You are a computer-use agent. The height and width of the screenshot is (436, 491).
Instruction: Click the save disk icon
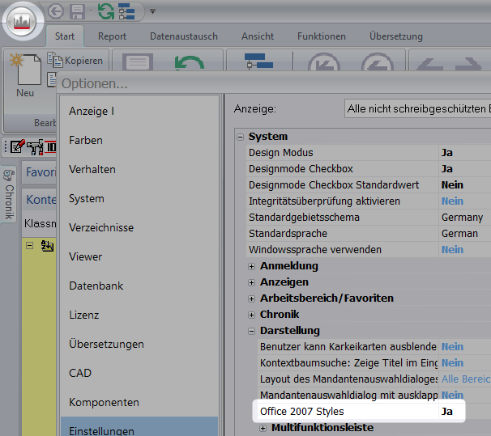(77, 11)
